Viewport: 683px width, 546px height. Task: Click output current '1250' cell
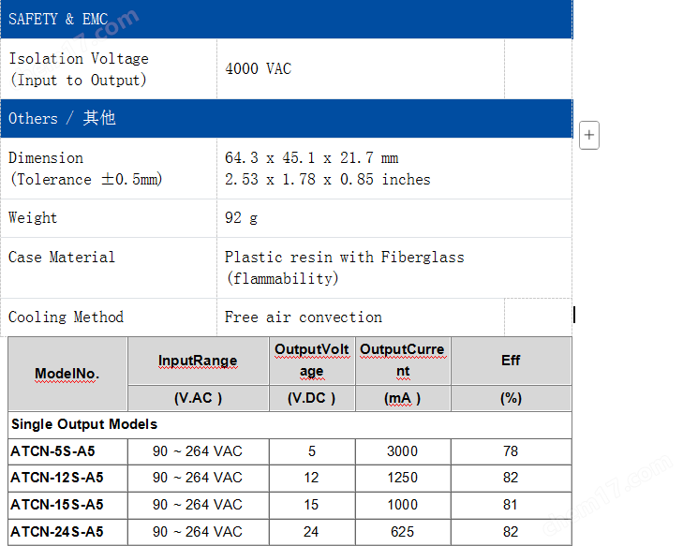tap(403, 478)
